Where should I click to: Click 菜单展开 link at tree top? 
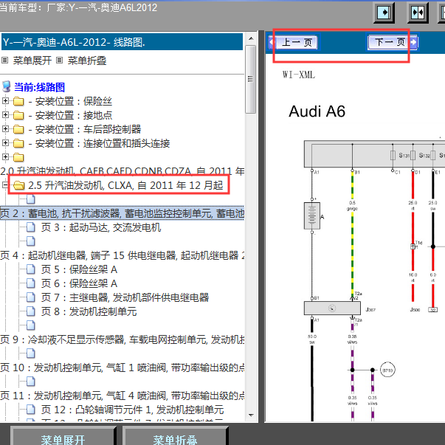(32, 61)
